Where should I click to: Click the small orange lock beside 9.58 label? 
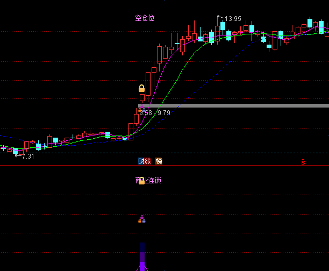click(x=140, y=110)
